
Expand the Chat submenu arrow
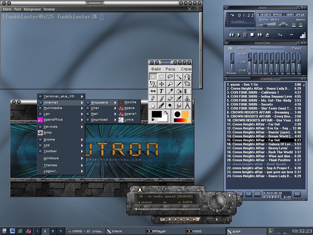(115, 108)
